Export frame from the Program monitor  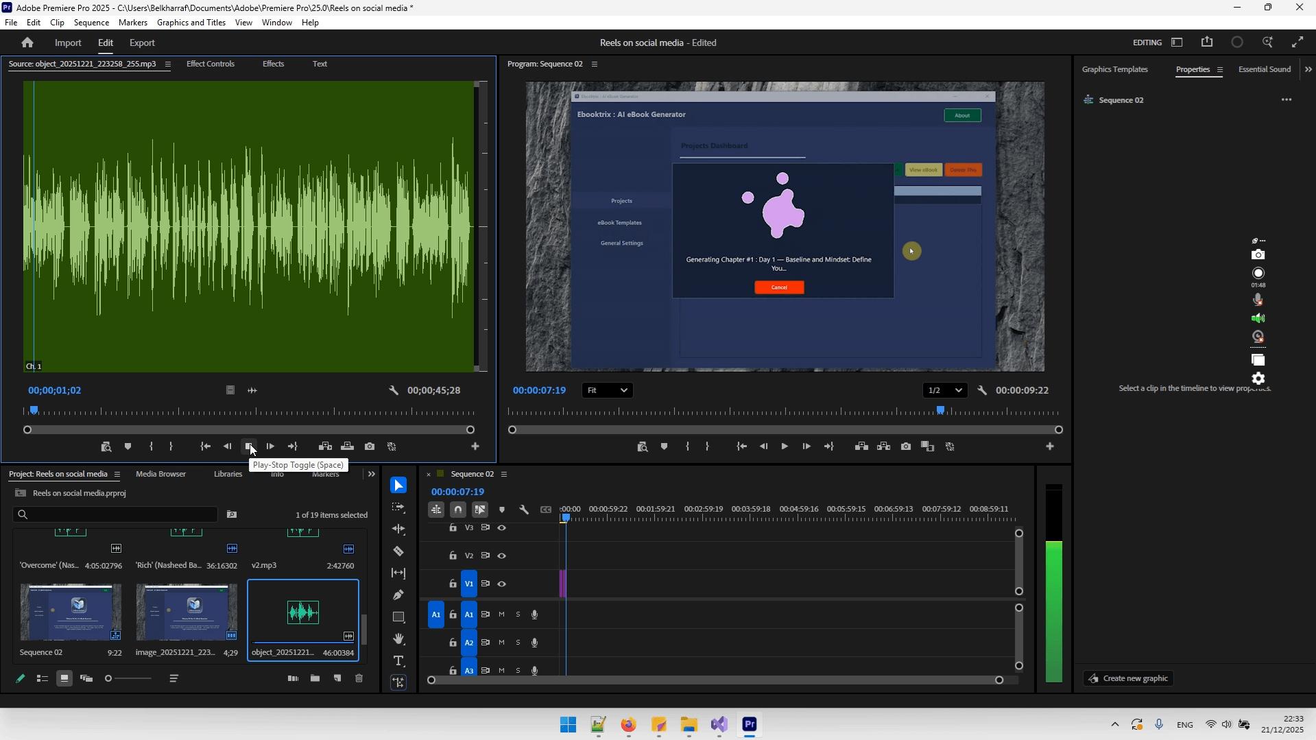pyautogui.click(x=906, y=446)
